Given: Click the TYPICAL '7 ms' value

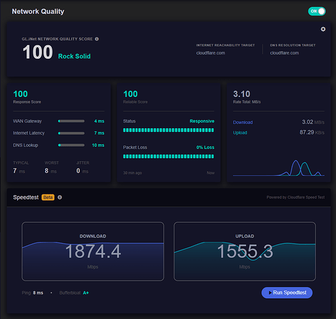Looking at the screenshot, I should pyautogui.click(x=19, y=171).
